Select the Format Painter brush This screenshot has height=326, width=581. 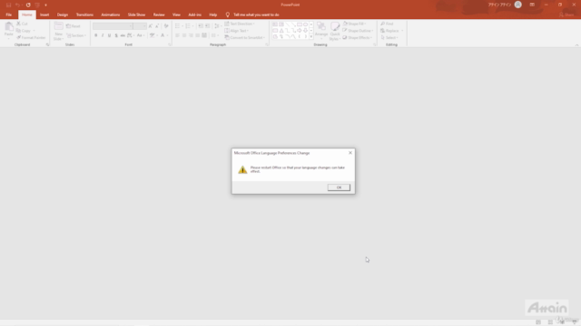(19, 38)
